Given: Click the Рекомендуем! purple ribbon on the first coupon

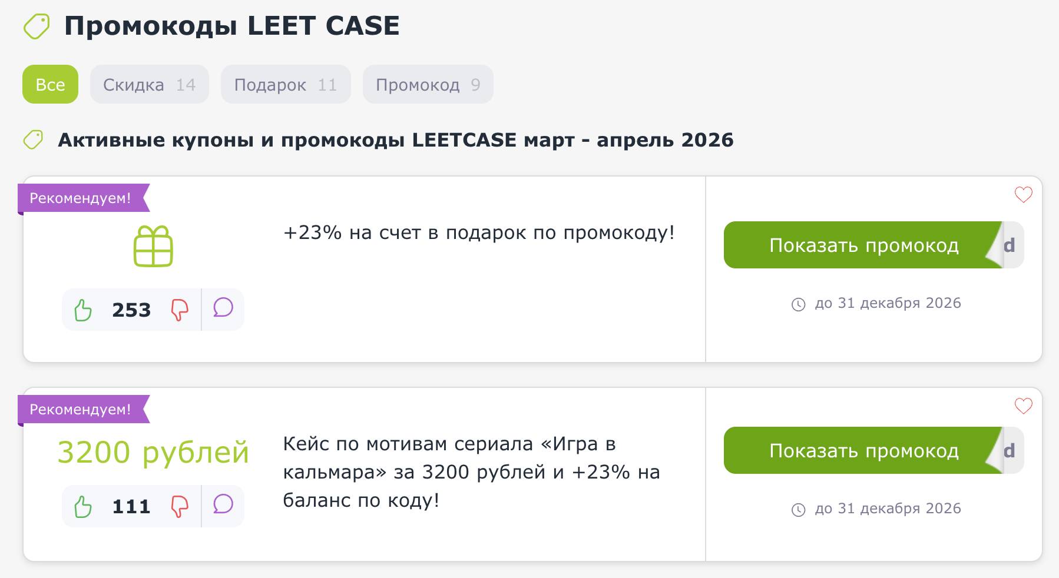Looking at the screenshot, I should coord(80,198).
